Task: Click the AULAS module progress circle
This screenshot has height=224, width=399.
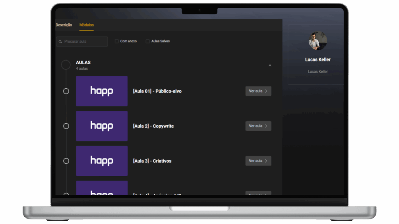Action: tap(66, 65)
